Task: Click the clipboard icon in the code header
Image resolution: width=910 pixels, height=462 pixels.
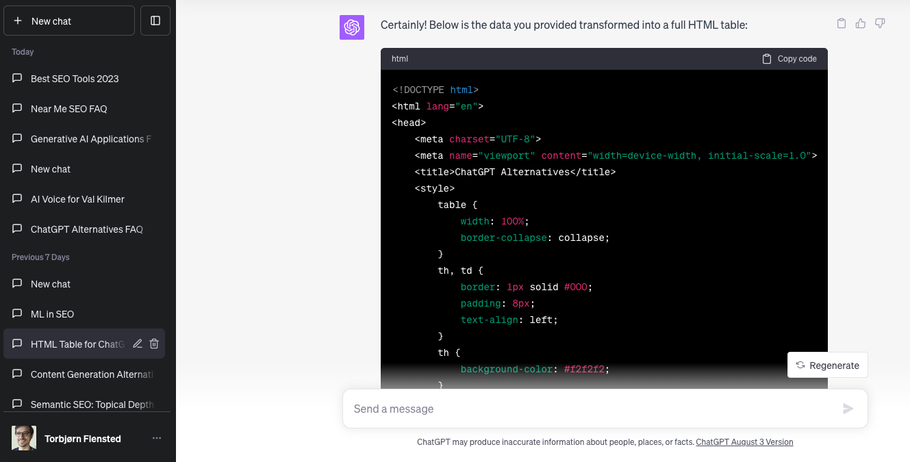Action: 767,59
